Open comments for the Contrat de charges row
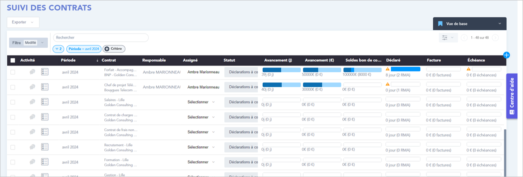Screen dimensions: 523x177 pos(32,117)
